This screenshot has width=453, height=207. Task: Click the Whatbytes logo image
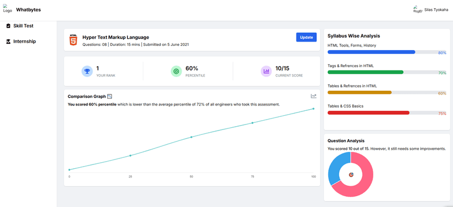8,9
